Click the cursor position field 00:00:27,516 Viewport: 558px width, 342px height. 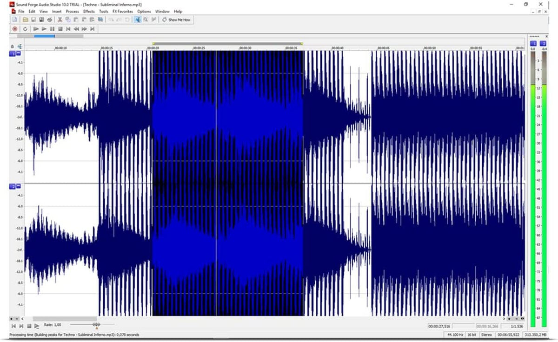pos(439,326)
